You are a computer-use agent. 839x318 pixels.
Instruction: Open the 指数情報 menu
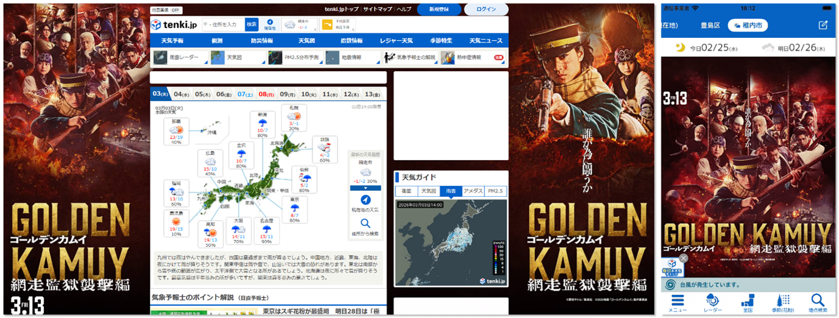click(351, 41)
